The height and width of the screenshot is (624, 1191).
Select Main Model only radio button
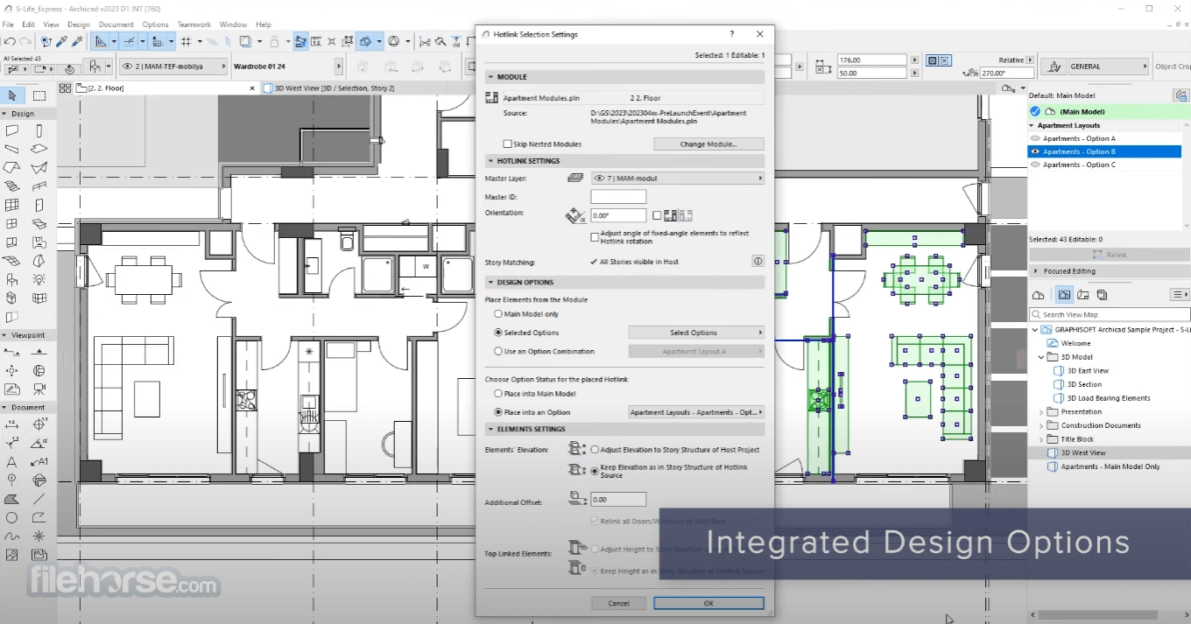point(498,314)
